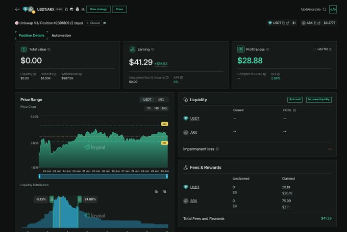Click the info icon beside Withdrawals

coord(81,74)
